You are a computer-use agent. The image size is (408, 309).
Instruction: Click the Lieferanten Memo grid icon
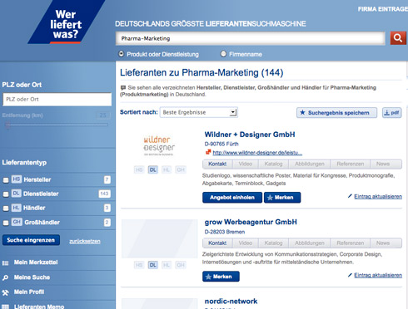(5, 307)
